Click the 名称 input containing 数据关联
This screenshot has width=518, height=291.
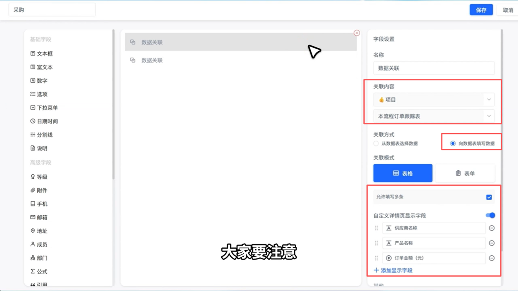pyautogui.click(x=434, y=68)
